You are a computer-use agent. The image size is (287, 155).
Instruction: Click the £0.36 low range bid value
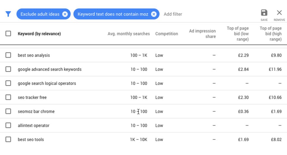[243, 112]
